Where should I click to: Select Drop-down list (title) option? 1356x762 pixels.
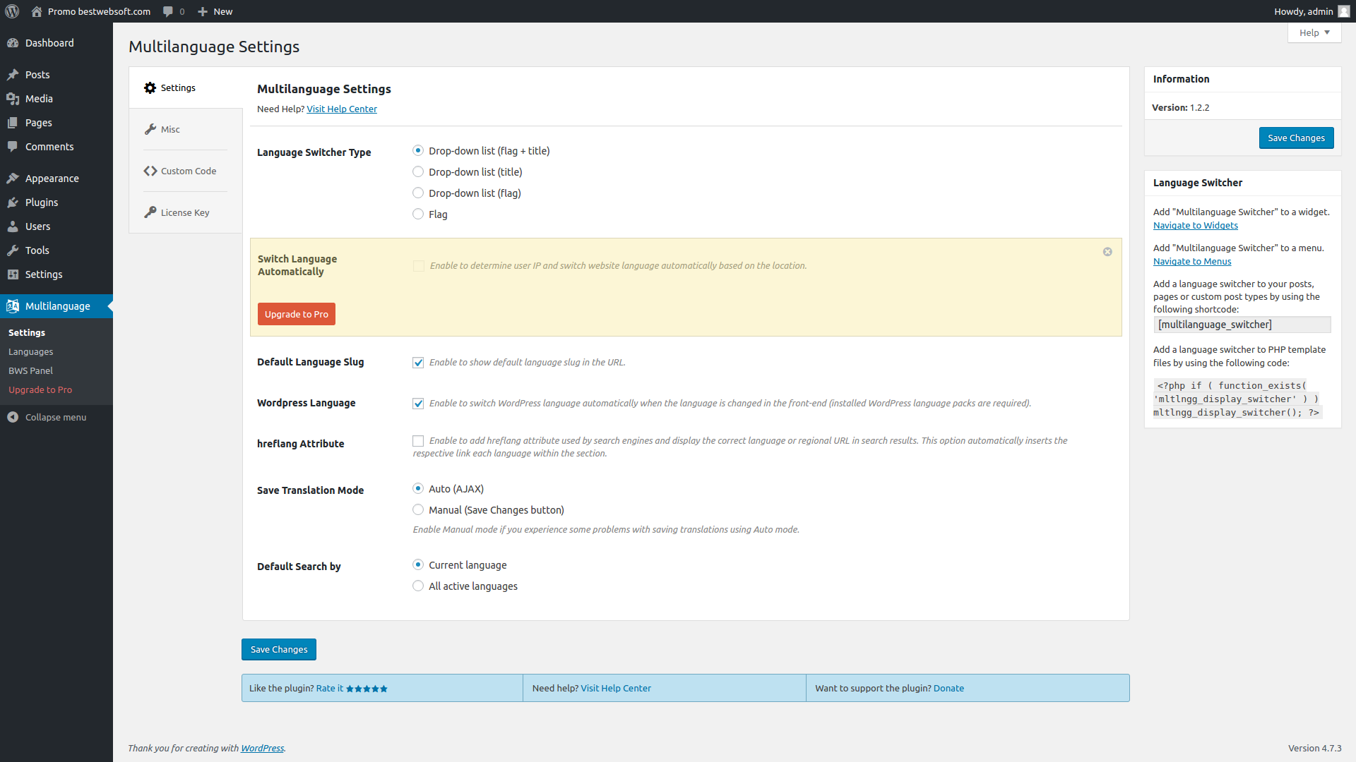click(418, 171)
